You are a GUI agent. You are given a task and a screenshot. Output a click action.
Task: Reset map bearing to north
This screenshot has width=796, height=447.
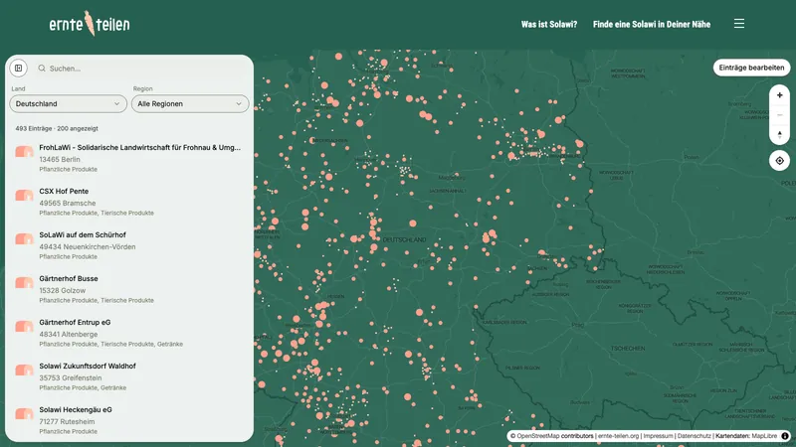coord(779,135)
